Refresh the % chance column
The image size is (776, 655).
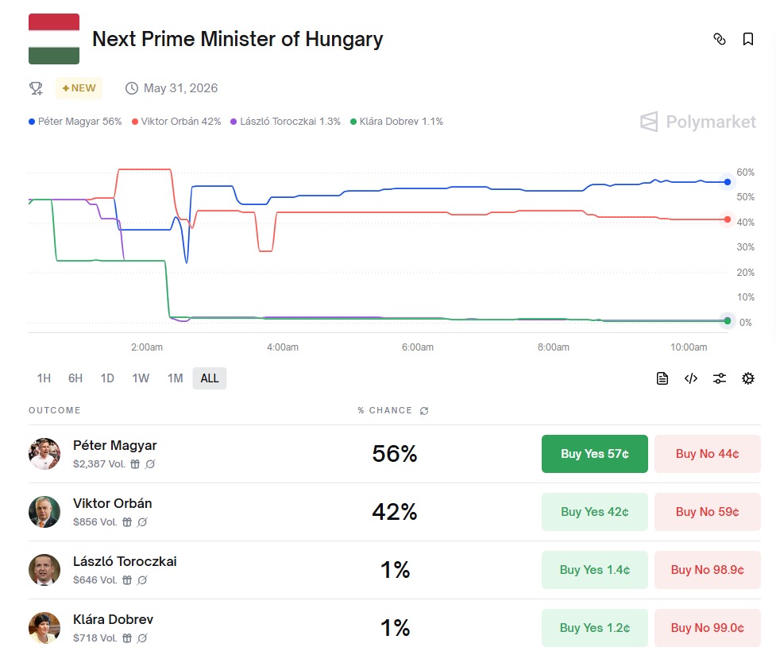tap(424, 411)
